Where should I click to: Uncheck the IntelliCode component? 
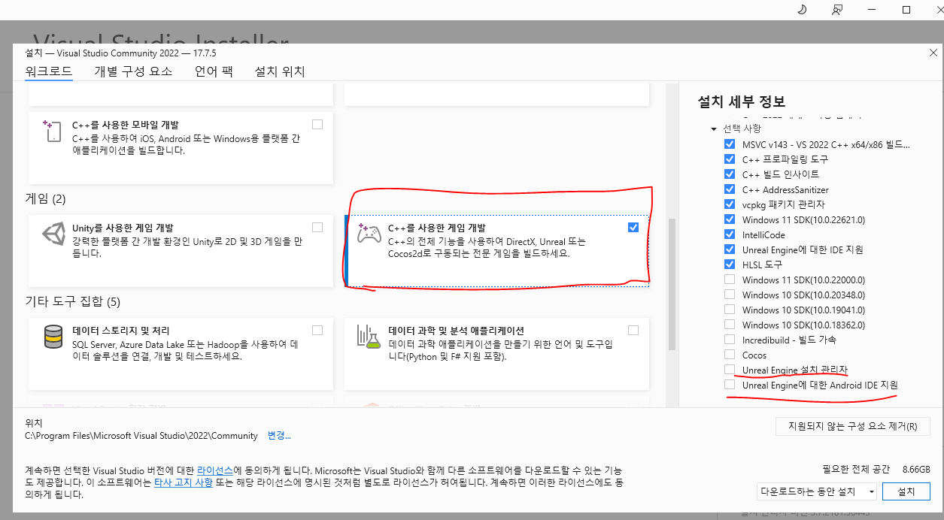coord(729,234)
